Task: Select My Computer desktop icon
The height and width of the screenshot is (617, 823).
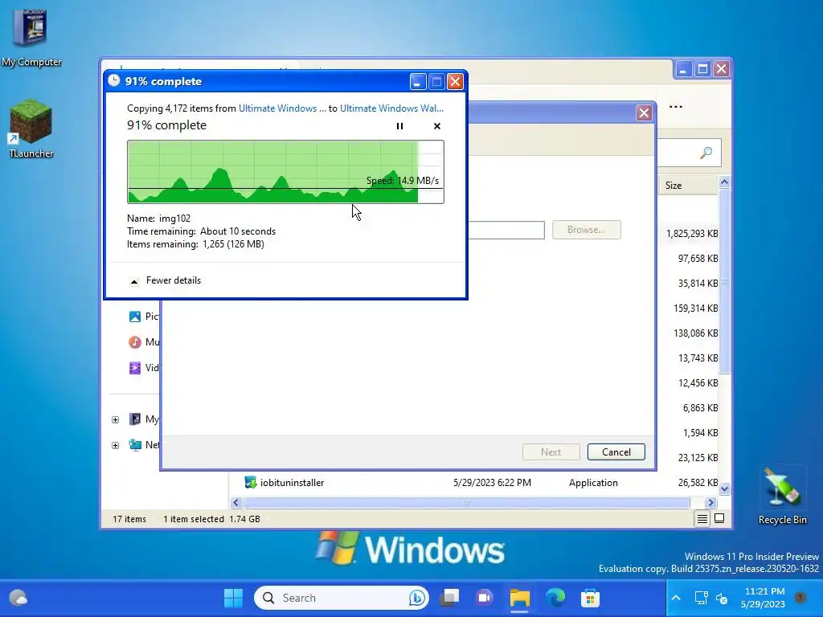Action: 31,39
